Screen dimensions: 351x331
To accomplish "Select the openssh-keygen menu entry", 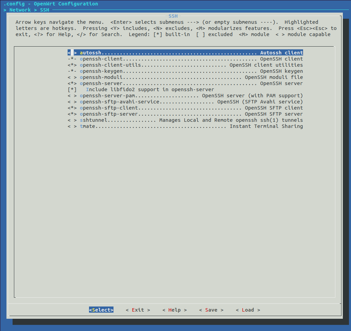I will point(185,71).
